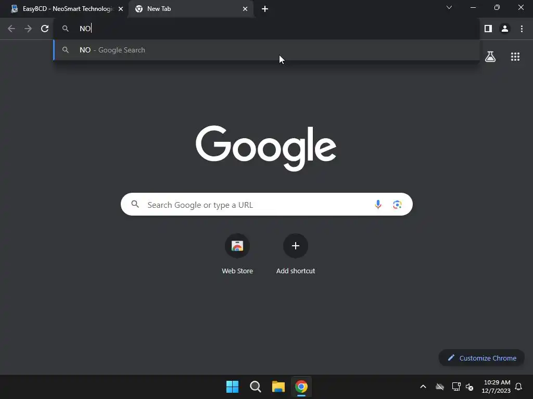Image resolution: width=533 pixels, height=399 pixels.
Task: Focus the 'Search Google or type a URL' box
Action: point(266,204)
